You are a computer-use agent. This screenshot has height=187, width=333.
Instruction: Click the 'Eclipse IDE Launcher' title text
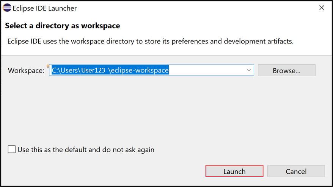(x=45, y=8)
